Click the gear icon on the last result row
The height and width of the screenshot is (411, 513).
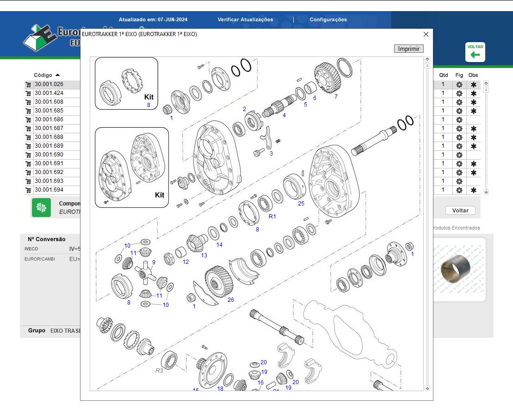tap(459, 190)
